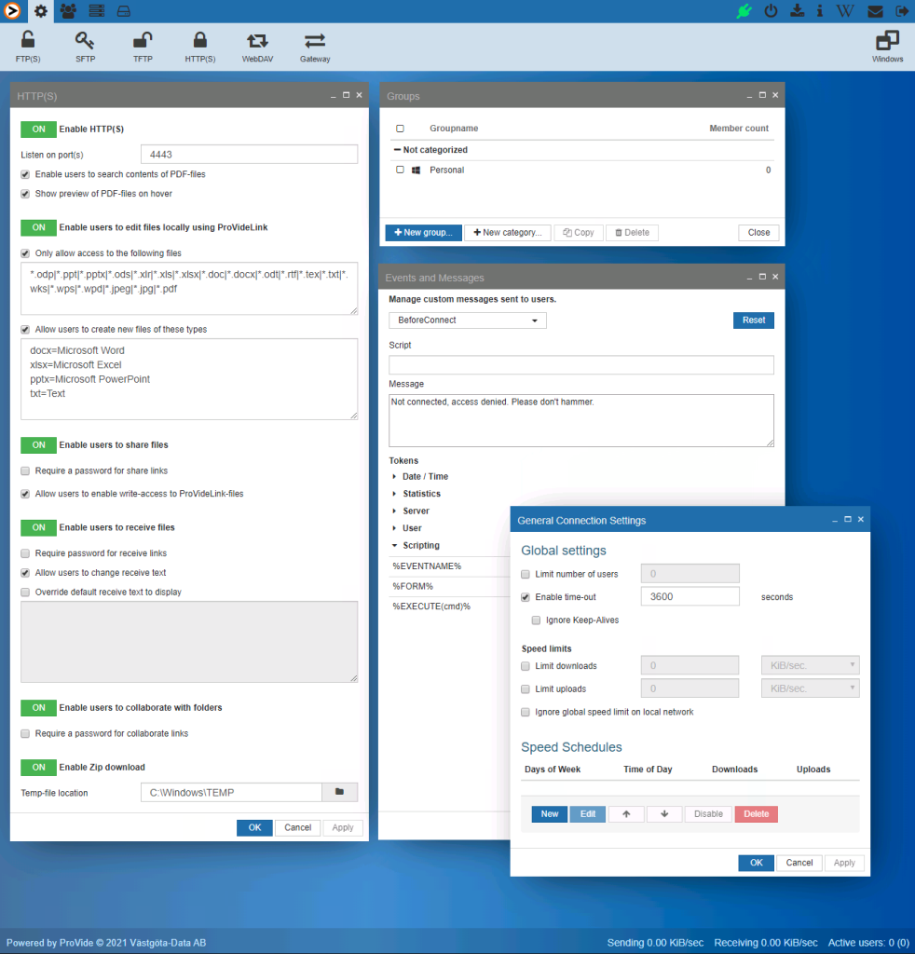Toggle Enable HTTP(S) switch off
The image size is (915, 954).
point(38,129)
